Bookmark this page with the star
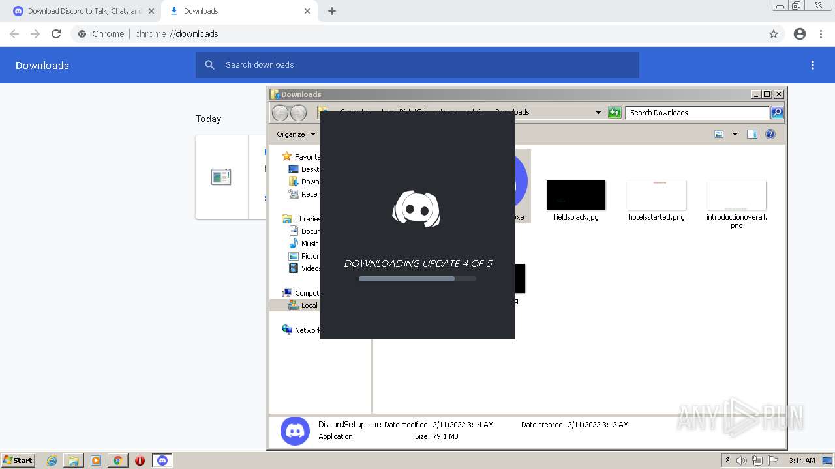The width and height of the screenshot is (835, 469). 774,34
